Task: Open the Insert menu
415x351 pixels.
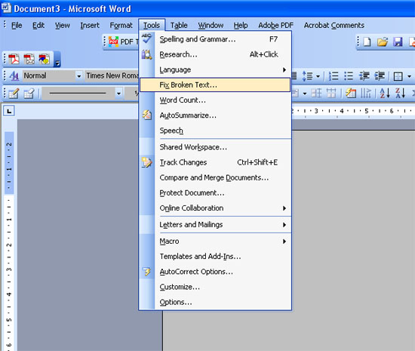Action: pyautogui.click(x=90, y=26)
